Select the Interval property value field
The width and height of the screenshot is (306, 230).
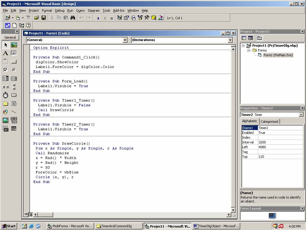pyautogui.click(x=280, y=142)
